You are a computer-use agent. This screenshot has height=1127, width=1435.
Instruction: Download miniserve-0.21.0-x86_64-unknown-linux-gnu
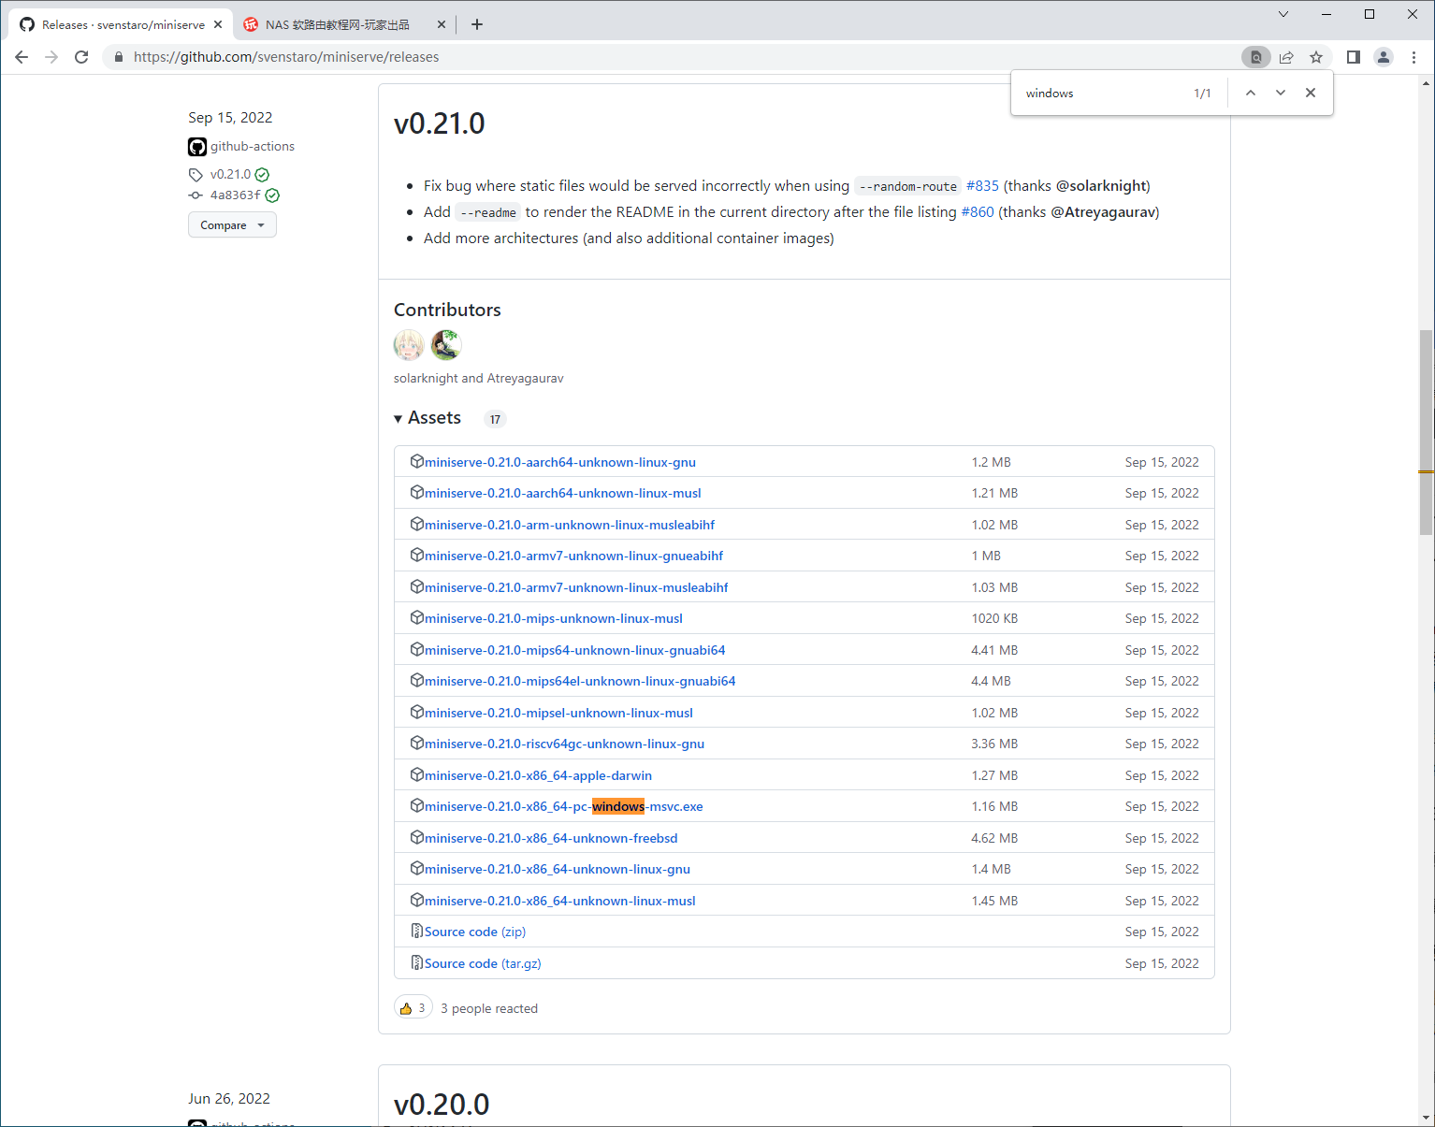(x=558, y=869)
